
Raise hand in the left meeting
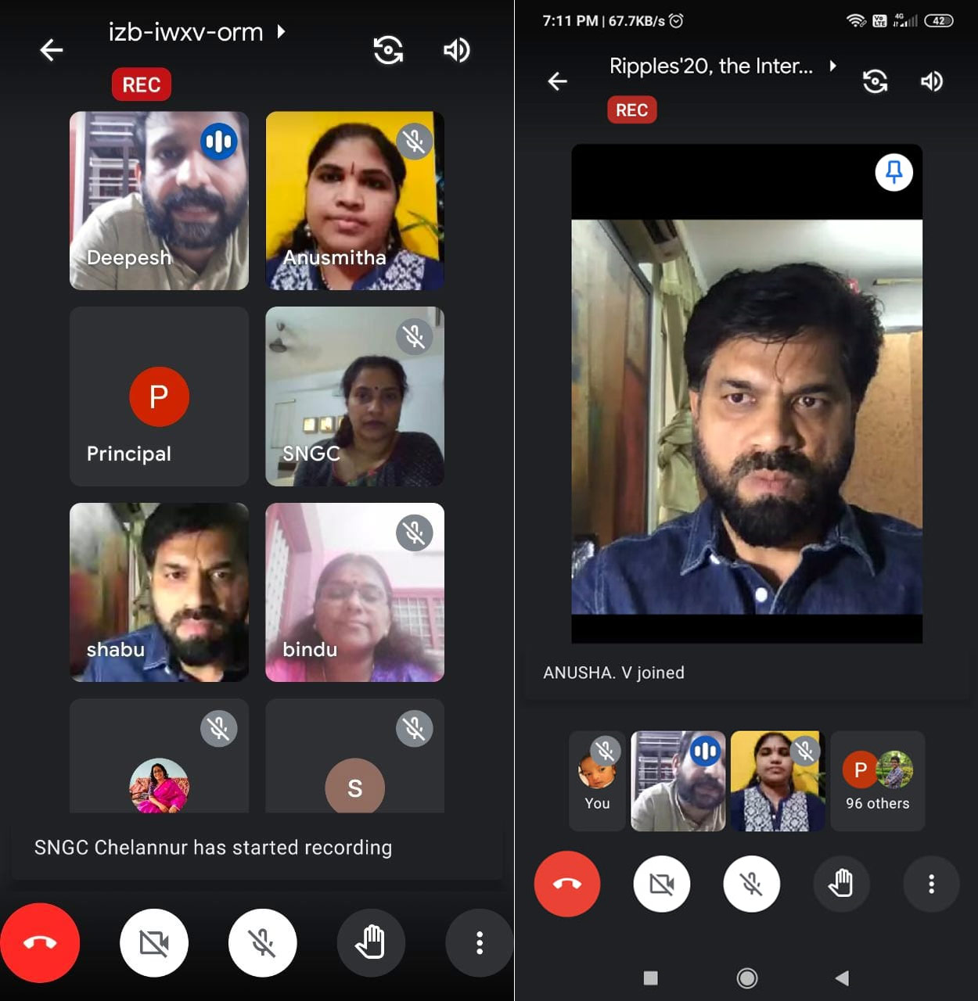pos(370,942)
